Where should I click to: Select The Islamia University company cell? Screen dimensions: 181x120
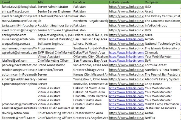click(x=162, y=48)
